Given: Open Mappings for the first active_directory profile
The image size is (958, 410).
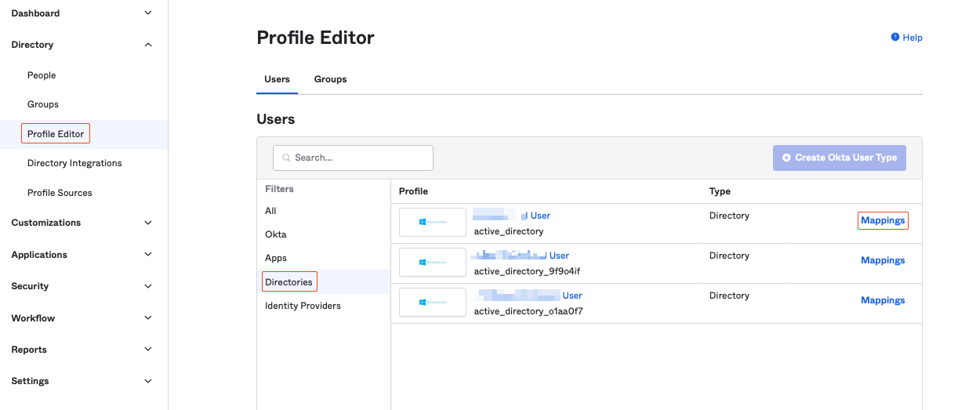Looking at the screenshot, I should (x=883, y=220).
